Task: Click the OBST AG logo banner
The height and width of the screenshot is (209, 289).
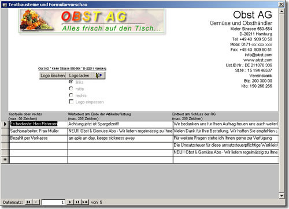Action: [x=92, y=21]
